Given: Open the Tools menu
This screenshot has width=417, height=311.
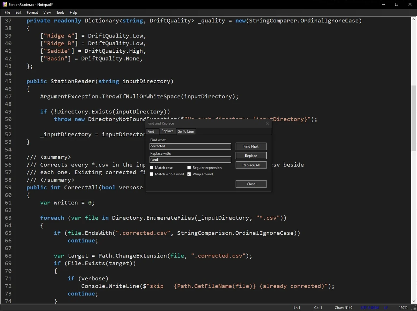Looking at the screenshot, I should (60, 12).
